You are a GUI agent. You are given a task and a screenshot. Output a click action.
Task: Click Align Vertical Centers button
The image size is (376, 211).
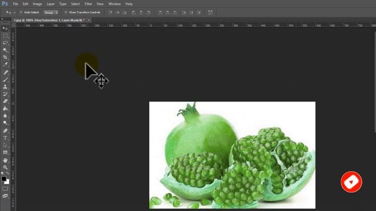tap(117, 12)
